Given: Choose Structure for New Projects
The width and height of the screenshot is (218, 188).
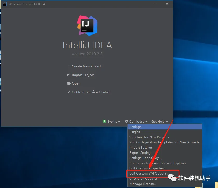Looking at the screenshot, I should pyautogui.click(x=165, y=137).
